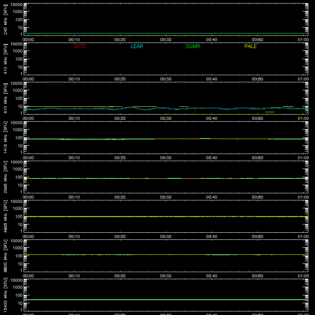The image size is (315, 315).
Task: Click the flux trace in the 1415 MHz panel
Action: [x=166, y=139]
